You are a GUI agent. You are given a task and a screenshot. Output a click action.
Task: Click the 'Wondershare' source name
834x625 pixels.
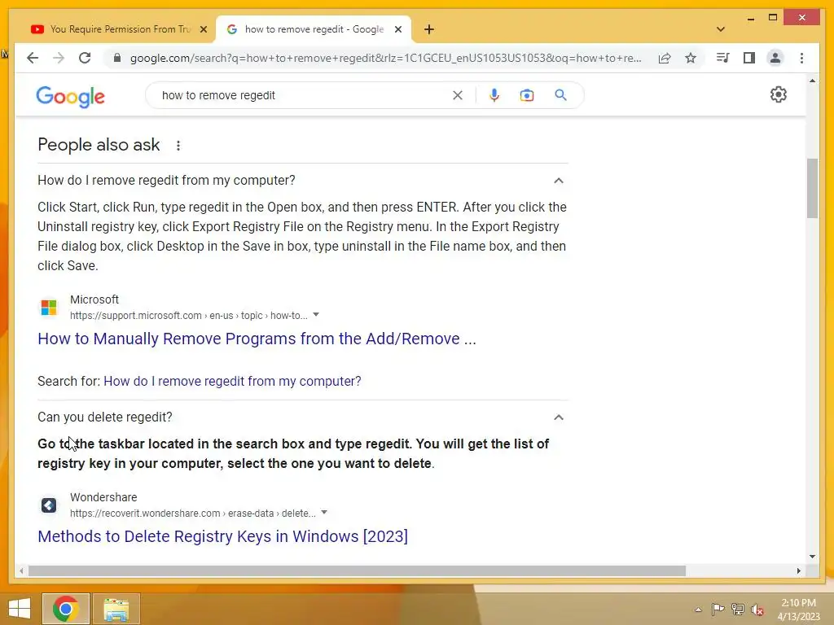103,497
